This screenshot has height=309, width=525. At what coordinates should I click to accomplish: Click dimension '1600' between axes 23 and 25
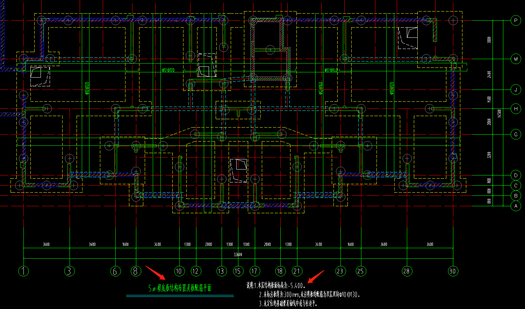click(x=351, y=244)
